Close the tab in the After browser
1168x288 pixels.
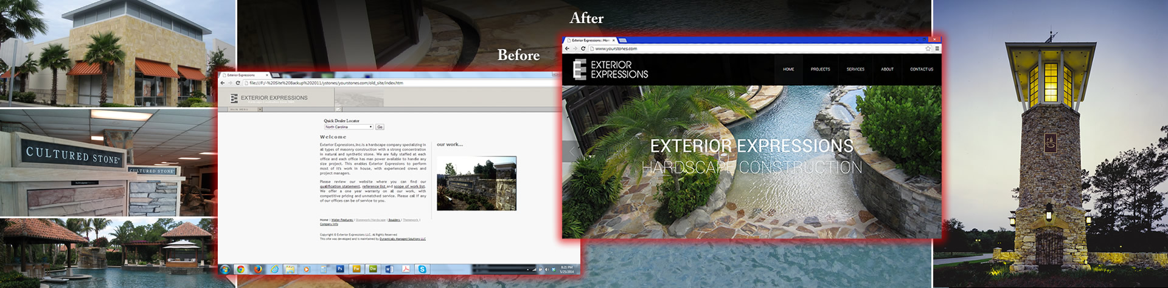(x=614, y=40)
